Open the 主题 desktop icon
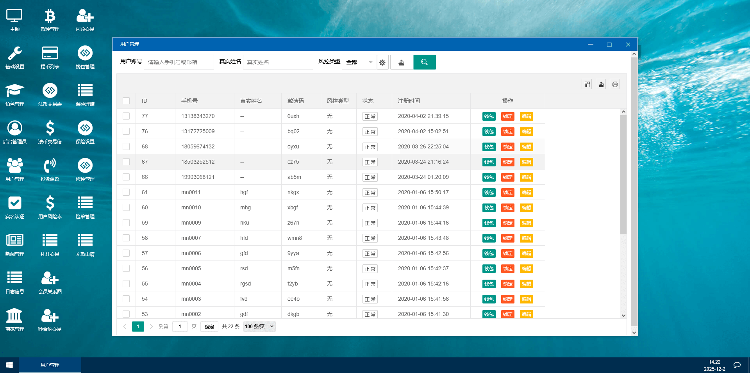Viewport: 750px width, 373px height. click(x=14, y=20)
